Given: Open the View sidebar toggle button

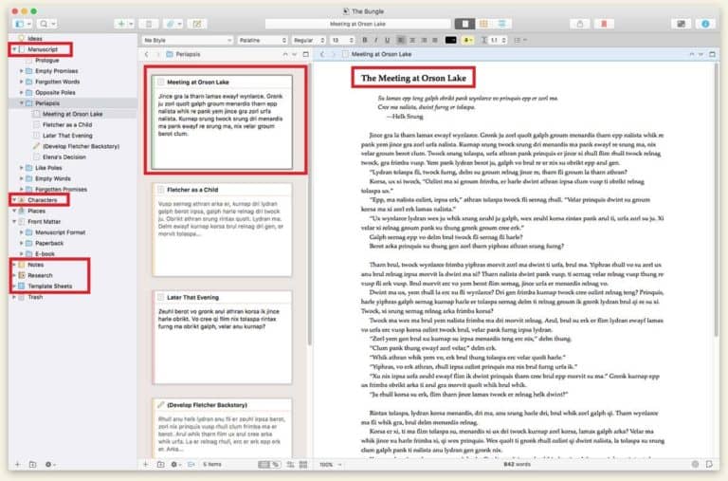Looking at the screenshot, I should tap(23, 24).
